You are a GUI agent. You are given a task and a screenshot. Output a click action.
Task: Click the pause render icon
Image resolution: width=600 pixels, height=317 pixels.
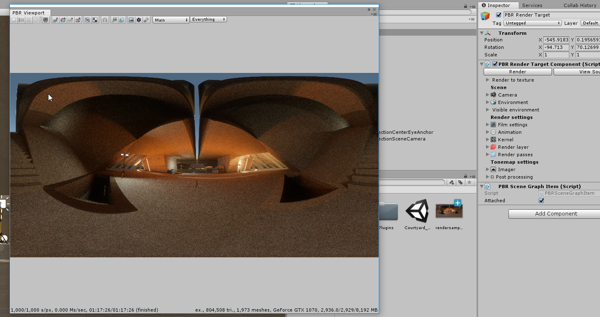coord(29,20)
